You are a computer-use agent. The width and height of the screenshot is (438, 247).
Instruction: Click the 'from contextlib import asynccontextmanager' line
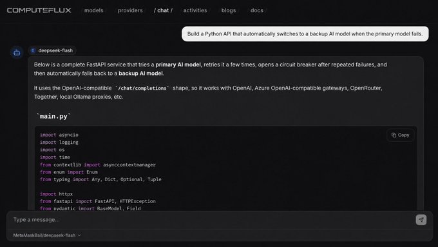pyautogui.click(x=98, y=164)
